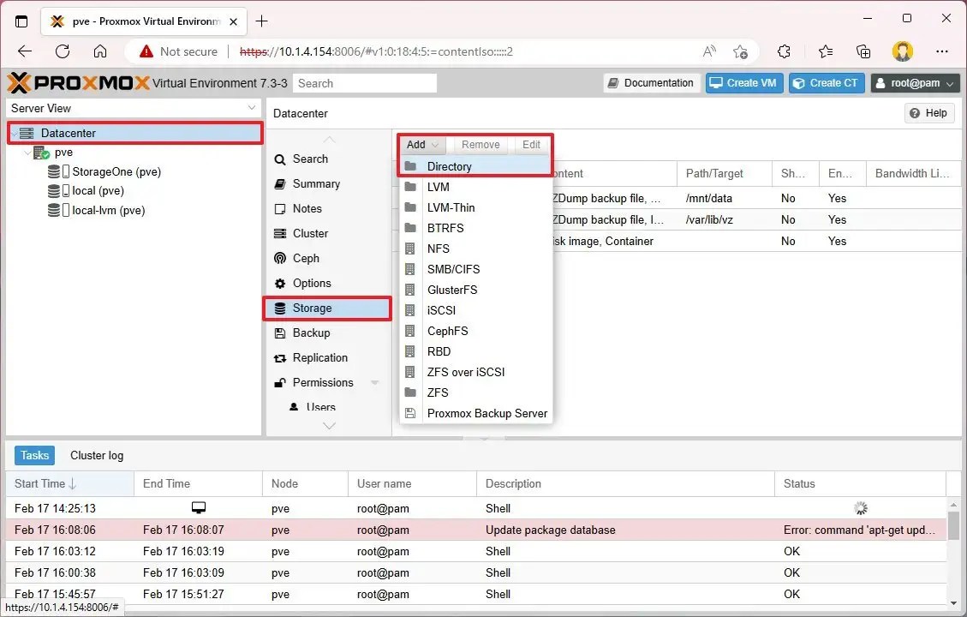Open the Backup section icon
This screenshot has width=967, height=617.
point(279,332)
